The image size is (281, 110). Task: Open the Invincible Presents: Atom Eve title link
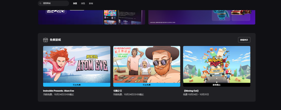pos(58,91)
